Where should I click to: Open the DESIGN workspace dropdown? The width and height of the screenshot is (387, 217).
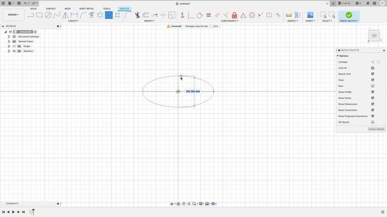click(x=13, y=14)
